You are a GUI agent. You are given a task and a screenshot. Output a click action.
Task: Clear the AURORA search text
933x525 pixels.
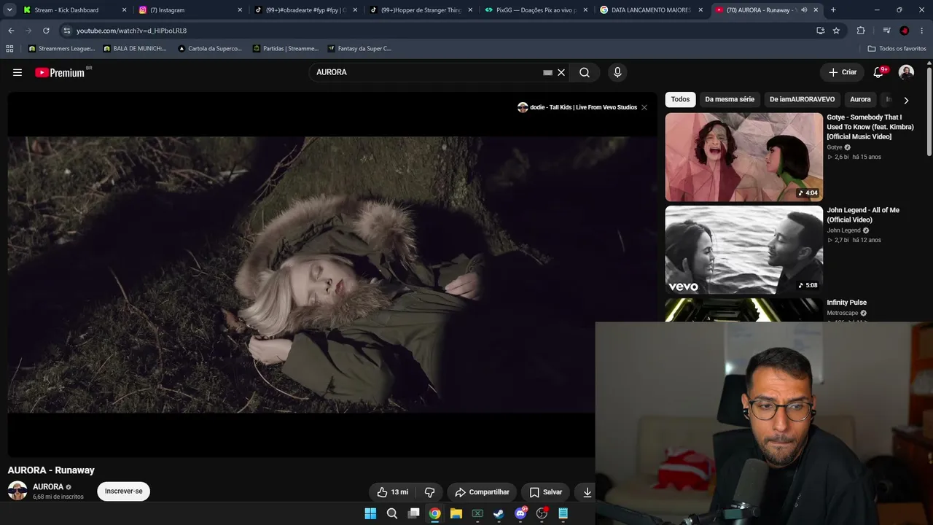(561, 72)
